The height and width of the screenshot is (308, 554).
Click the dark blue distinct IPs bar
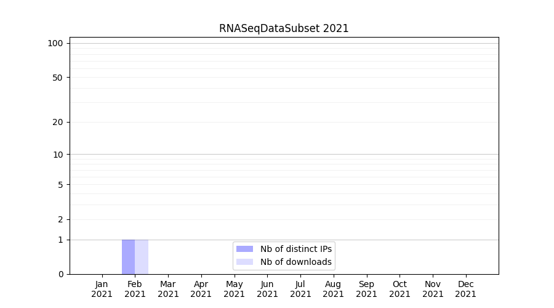(128, 257)
